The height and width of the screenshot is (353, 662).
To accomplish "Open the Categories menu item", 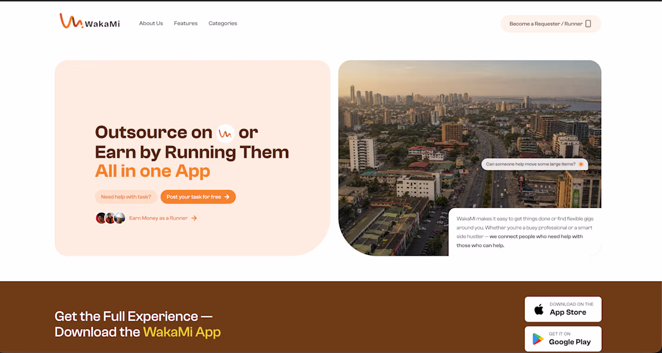I will coord(223,23).
